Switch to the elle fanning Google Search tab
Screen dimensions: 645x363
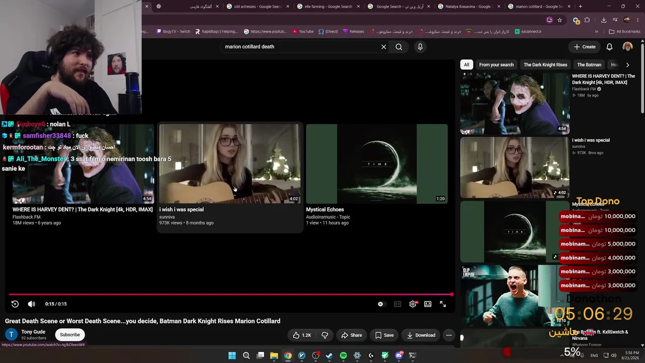pyautogui.click(x=328, y=7)
